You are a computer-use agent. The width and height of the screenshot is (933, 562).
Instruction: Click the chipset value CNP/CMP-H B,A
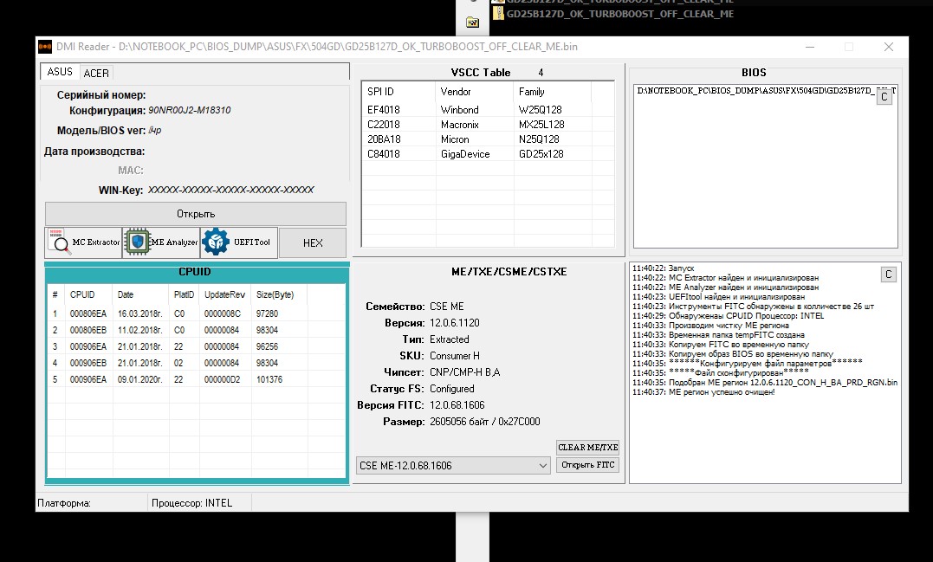pyautogui.click(x=464, y=372)
